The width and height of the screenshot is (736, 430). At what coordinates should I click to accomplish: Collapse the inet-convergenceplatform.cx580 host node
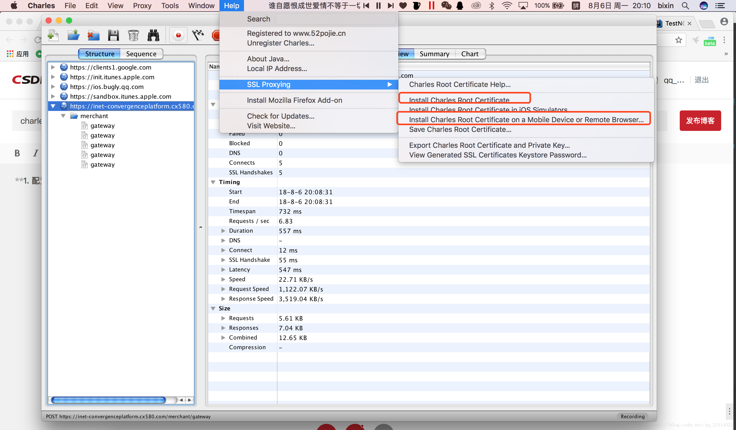pos(53,106)
